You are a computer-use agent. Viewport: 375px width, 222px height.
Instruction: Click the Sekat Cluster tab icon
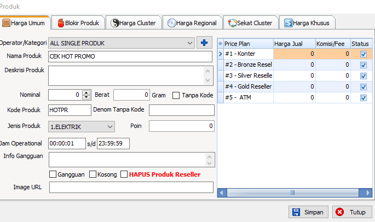(x=233, y=23)
